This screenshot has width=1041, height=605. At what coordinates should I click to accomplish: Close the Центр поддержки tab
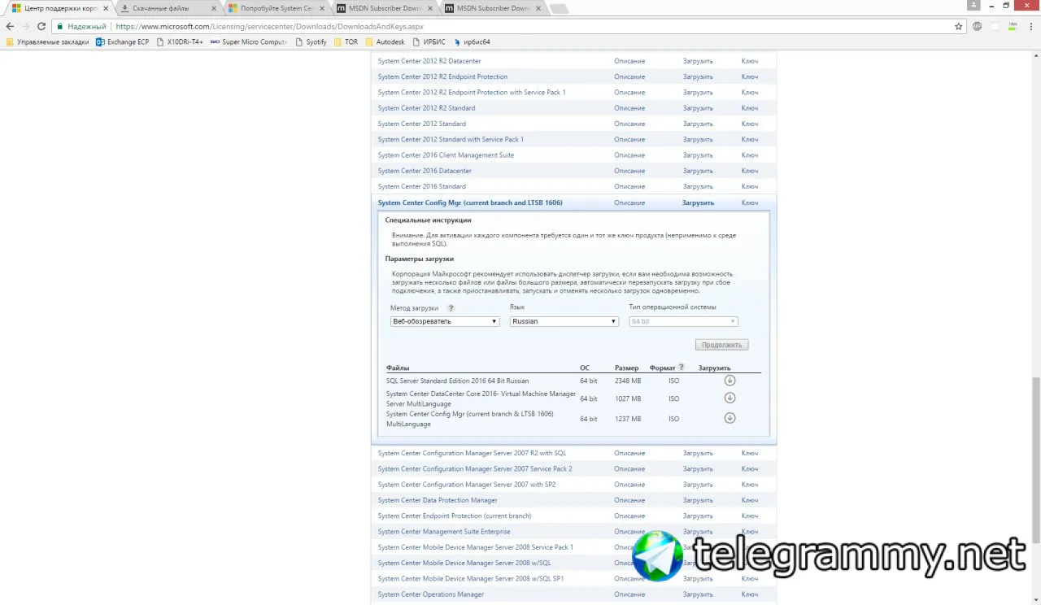(x=106, y=8)
